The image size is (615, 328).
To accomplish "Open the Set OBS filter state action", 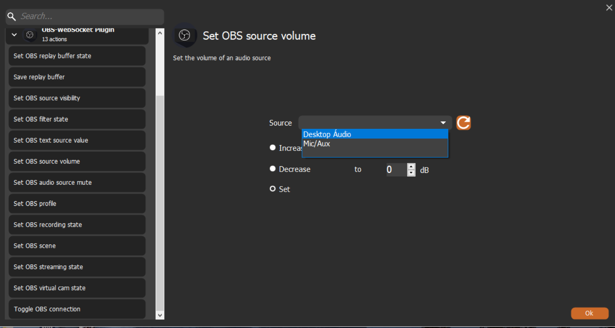I will (x=77, y=119).
